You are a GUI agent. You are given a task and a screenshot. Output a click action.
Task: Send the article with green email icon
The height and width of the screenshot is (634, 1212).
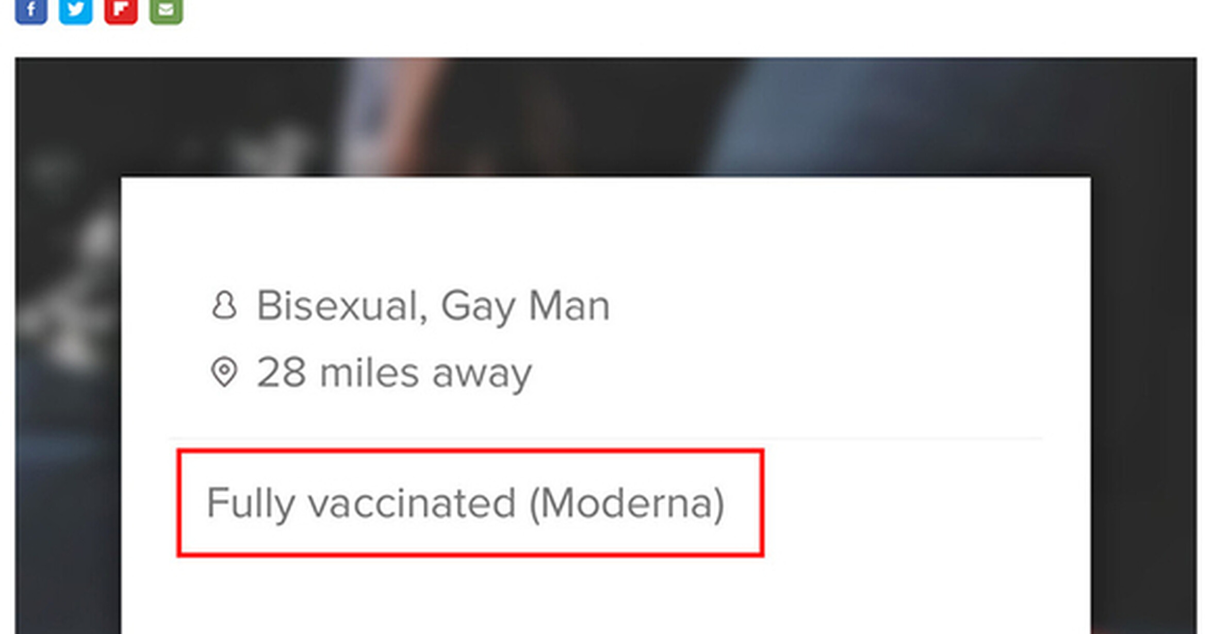coord(166,10)
